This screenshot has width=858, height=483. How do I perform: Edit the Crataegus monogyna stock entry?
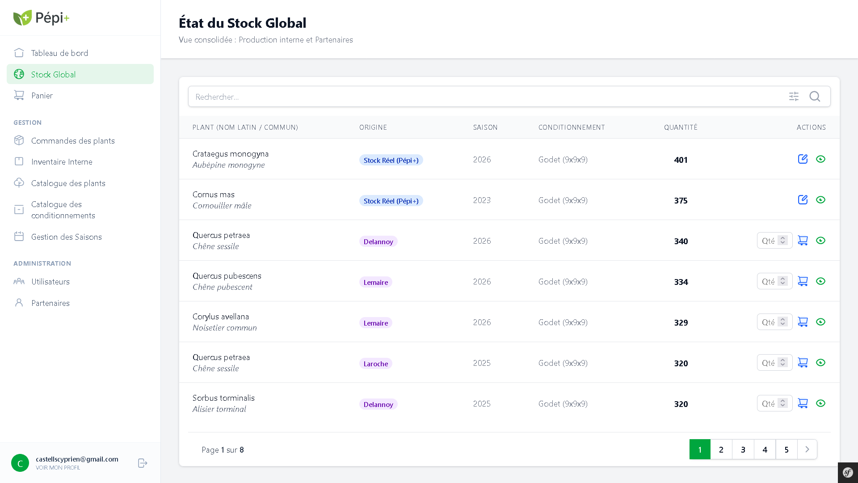(803, 159)
